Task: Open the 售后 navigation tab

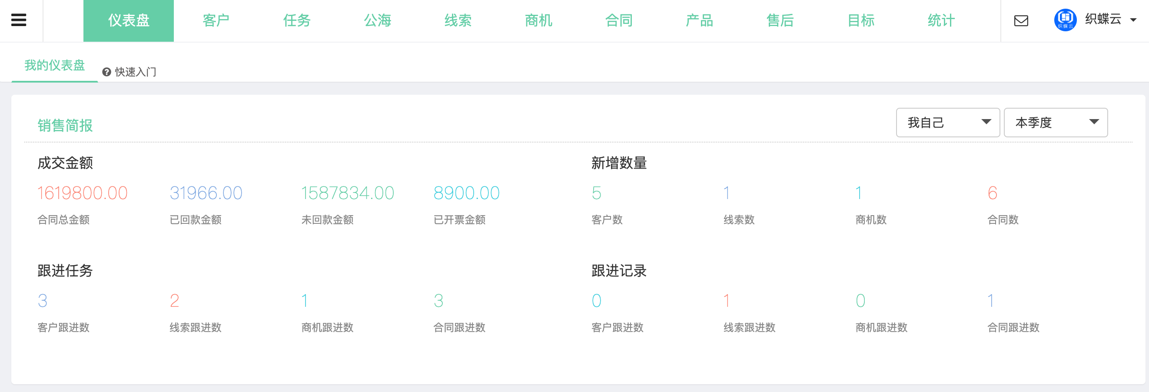Action: 780,20
